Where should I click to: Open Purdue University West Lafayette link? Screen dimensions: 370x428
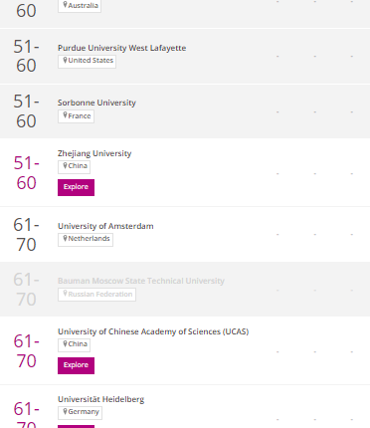121,48
